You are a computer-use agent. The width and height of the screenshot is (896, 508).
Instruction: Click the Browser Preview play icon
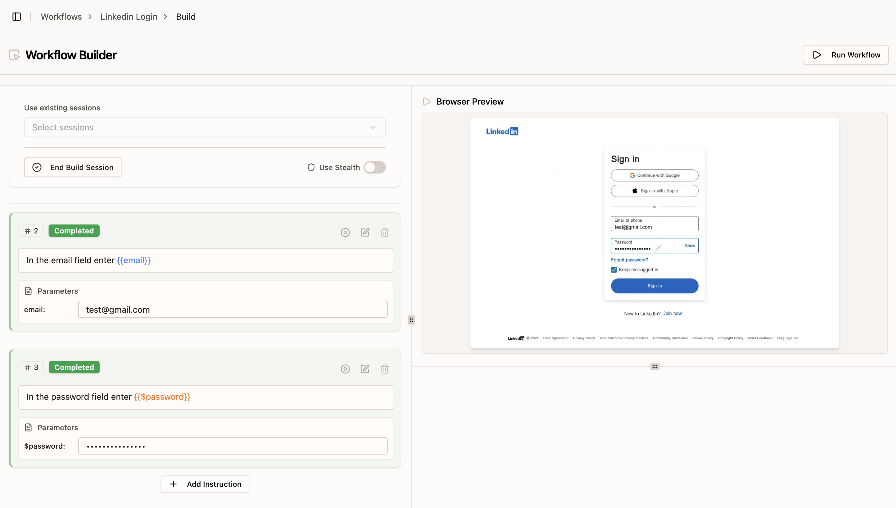click(426, 101)
